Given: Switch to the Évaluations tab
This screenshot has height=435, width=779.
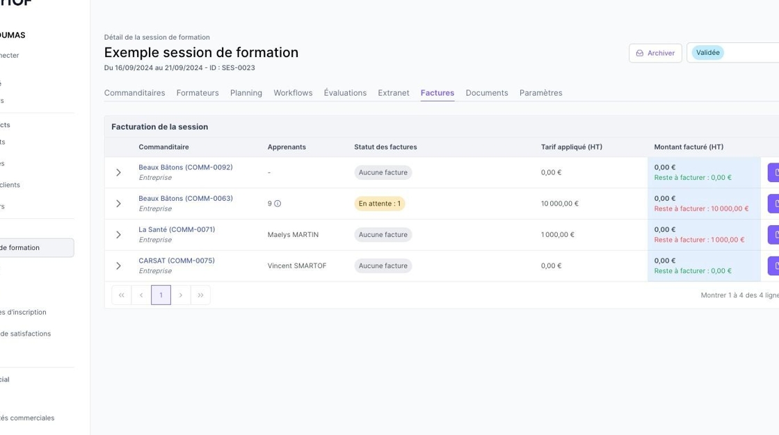Looking at the screenshot, I should tap(345, 93).
